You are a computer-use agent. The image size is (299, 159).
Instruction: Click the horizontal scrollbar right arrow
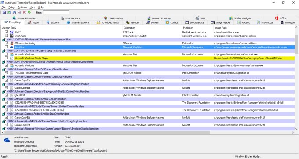point(293,132)
